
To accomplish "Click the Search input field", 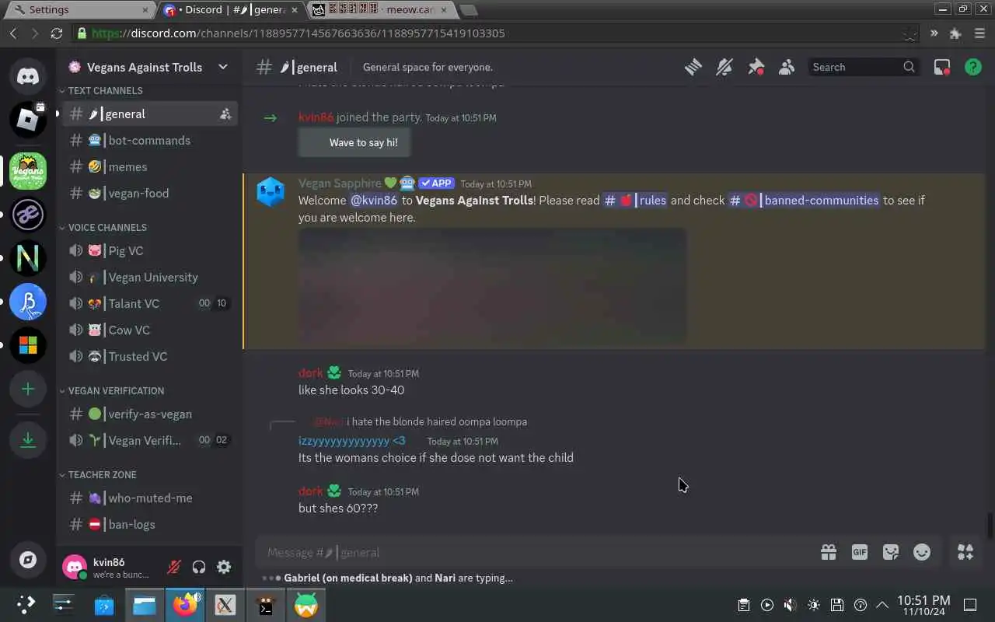I will point(863,67).
